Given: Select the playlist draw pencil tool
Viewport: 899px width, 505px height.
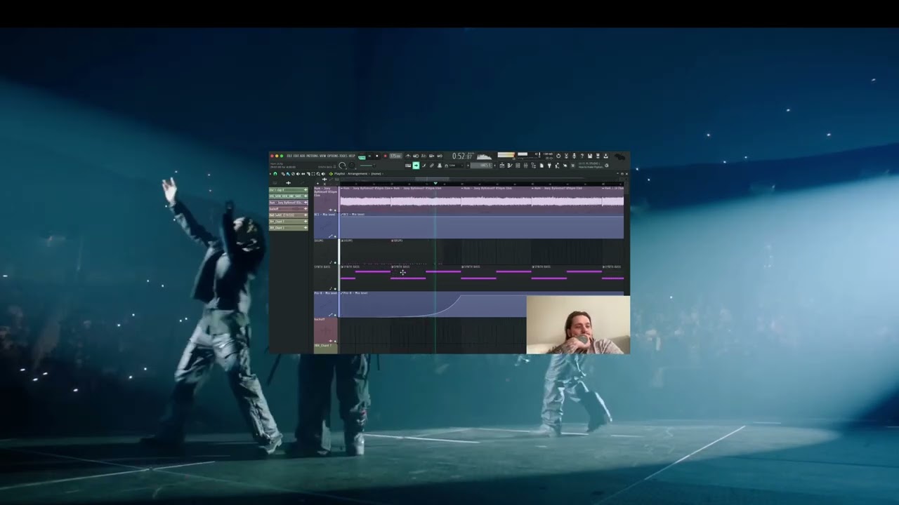Looking at the screenshot, I should (x=283, y=174).
